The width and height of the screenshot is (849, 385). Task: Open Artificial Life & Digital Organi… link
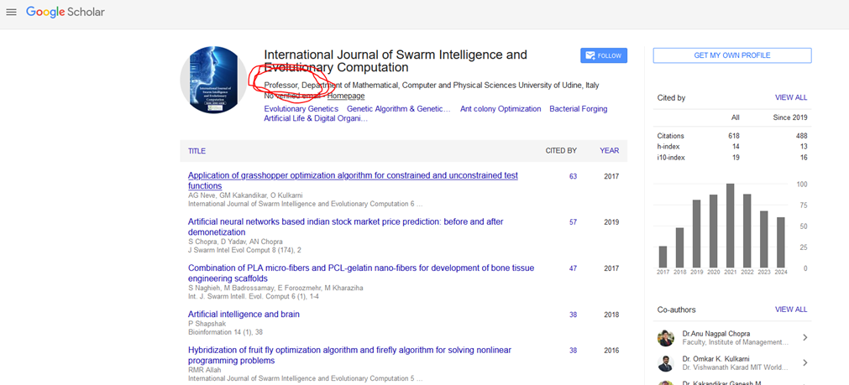coord(317,118)
